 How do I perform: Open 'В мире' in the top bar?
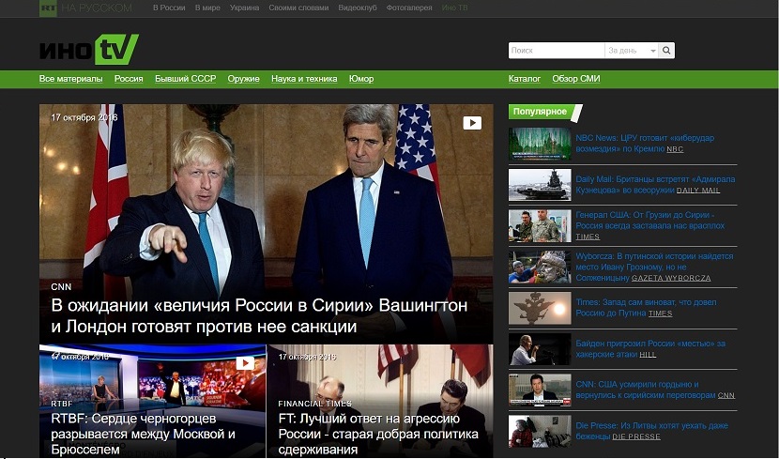pos(207,8)
